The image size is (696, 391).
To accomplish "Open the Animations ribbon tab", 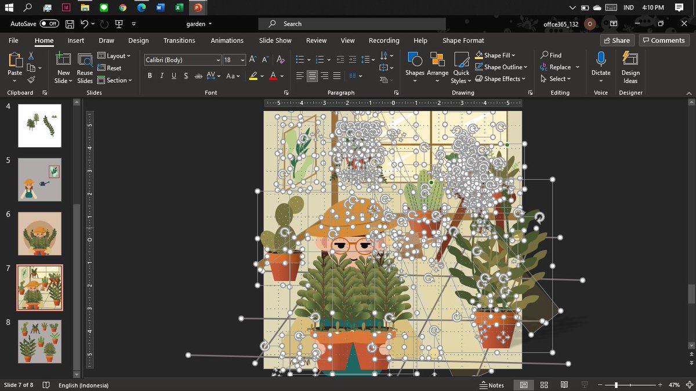I will tap(227, 41).
